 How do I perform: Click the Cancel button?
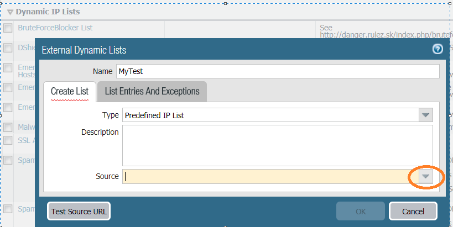click(413, 211)
